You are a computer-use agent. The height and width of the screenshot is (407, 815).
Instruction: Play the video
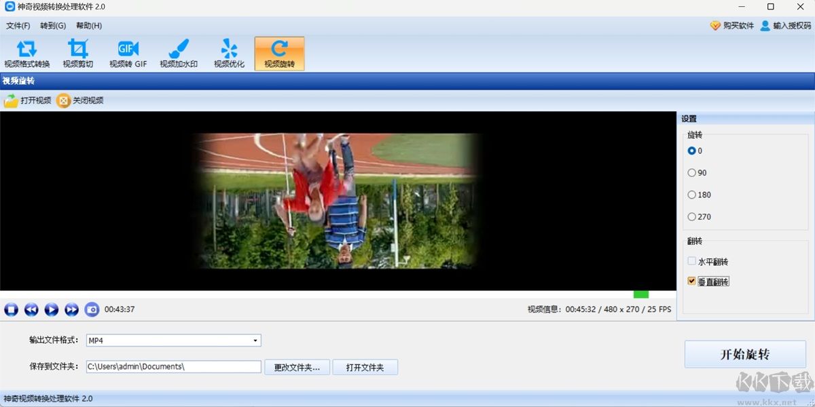click(52, 309)
